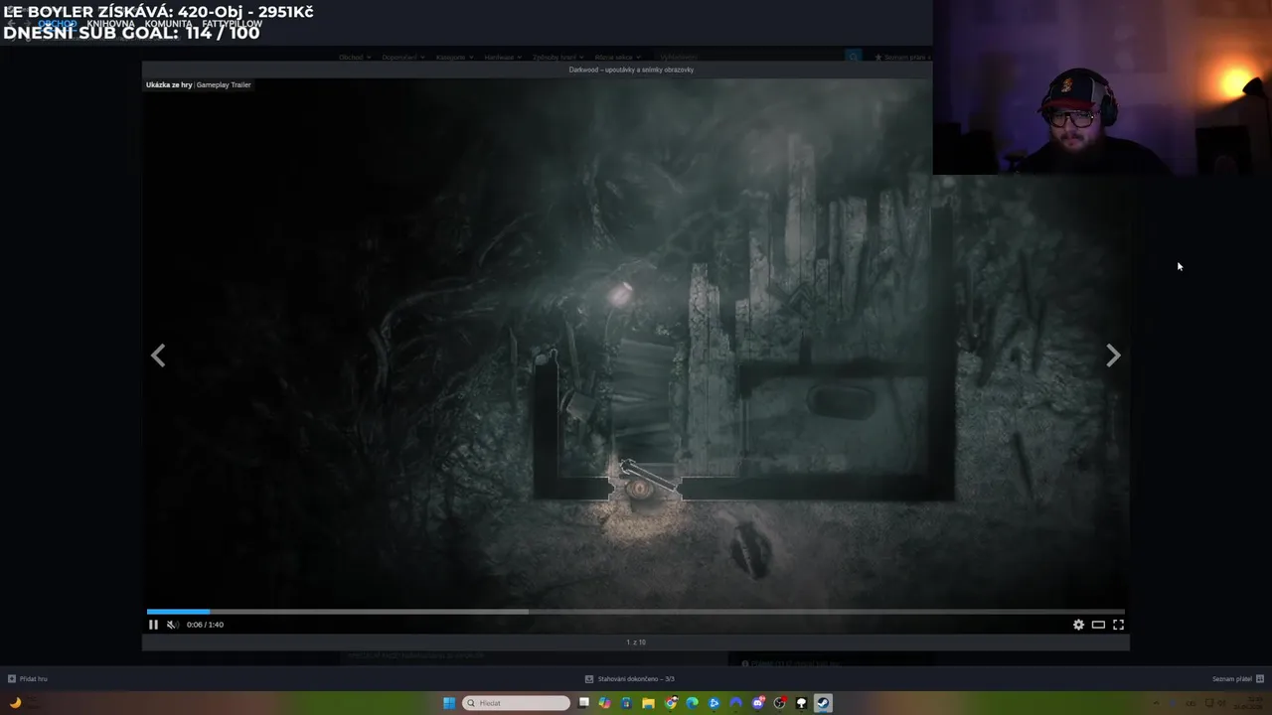Click the 'Ukázka ze hry' label
This screenshot has width=1272, height=715.
(169, 85)
